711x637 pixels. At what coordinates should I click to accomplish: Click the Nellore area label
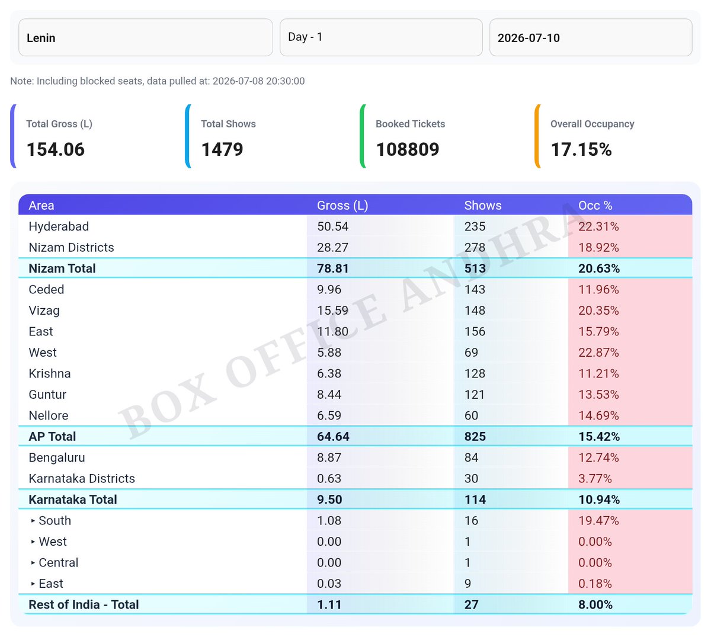coord(49,416)
